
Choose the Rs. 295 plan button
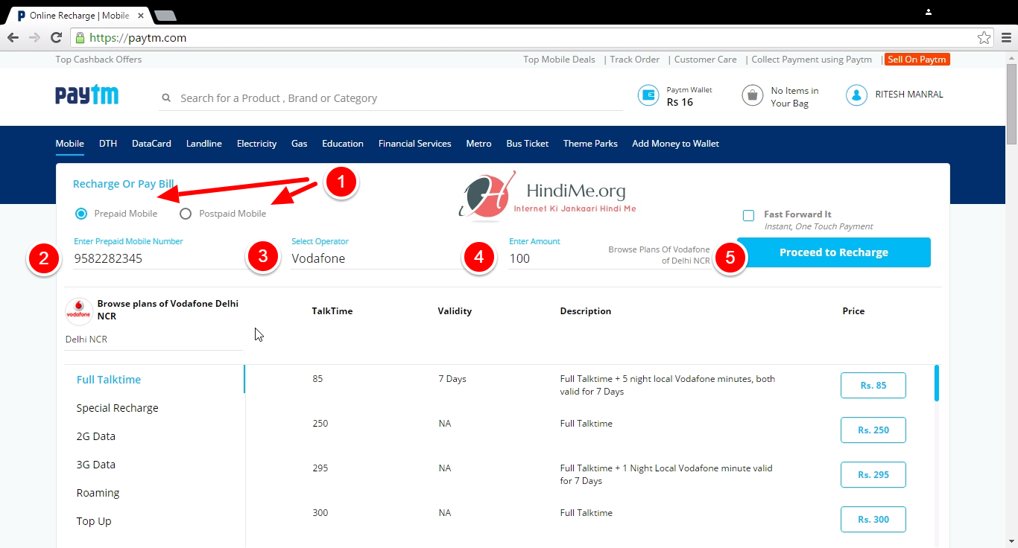point(873,475)
